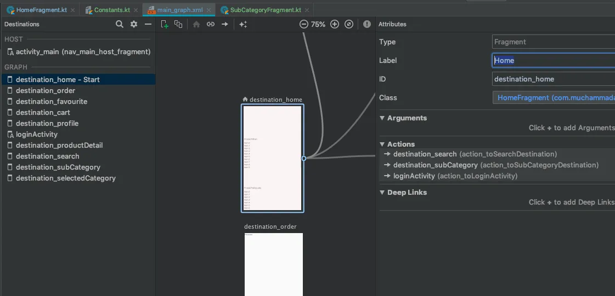Select destination_search in the Destinations list
This screenshot has width=615, height=296.
tap(78, 156)
